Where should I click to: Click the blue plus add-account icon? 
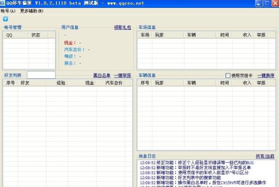click(x=6, y=19)
